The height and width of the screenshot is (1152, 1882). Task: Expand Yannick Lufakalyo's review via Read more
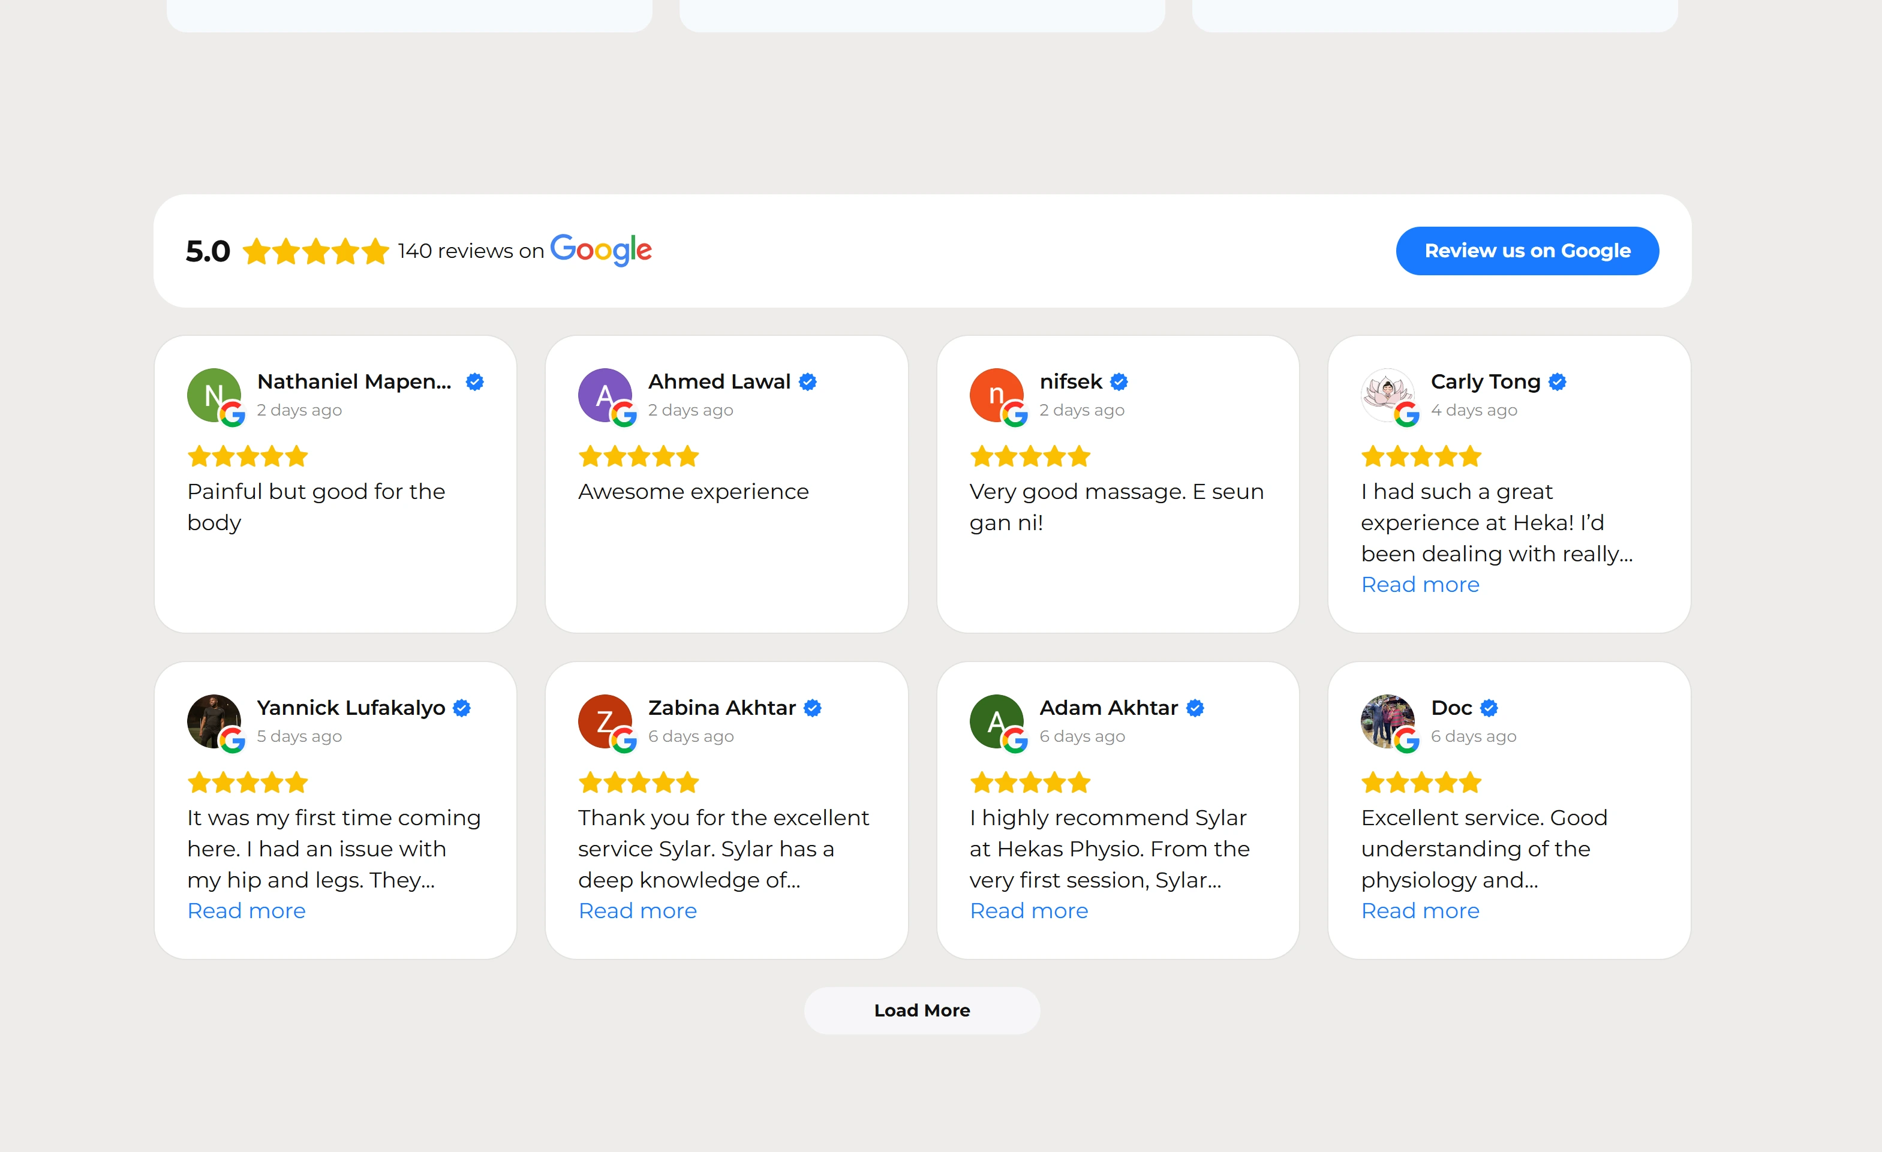pyautogui.click(x=246, y=910)
